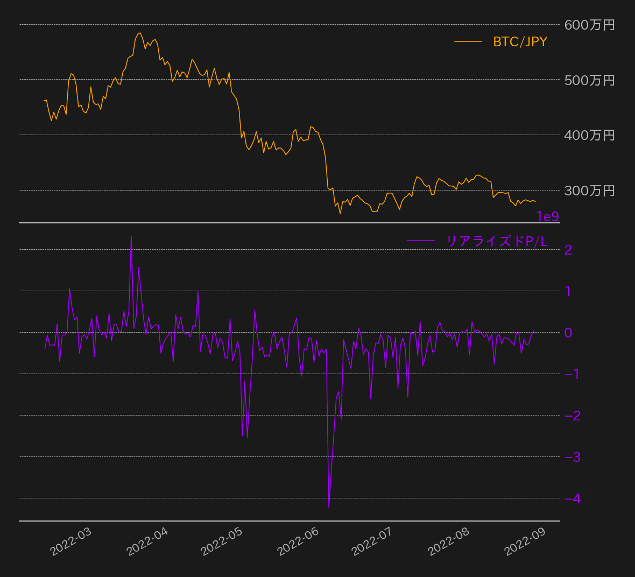Click the −4 tick on the P/L axis

[573, 498]
